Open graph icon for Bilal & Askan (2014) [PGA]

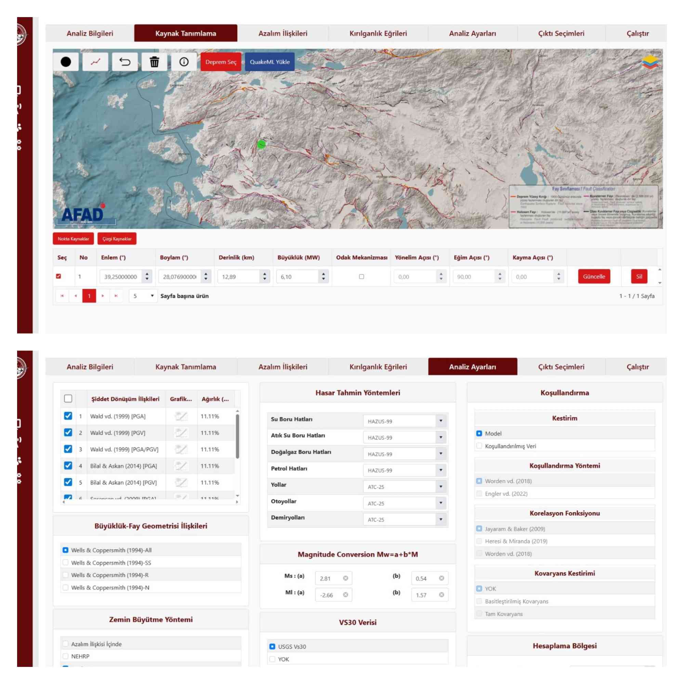(x=181, y=466)
